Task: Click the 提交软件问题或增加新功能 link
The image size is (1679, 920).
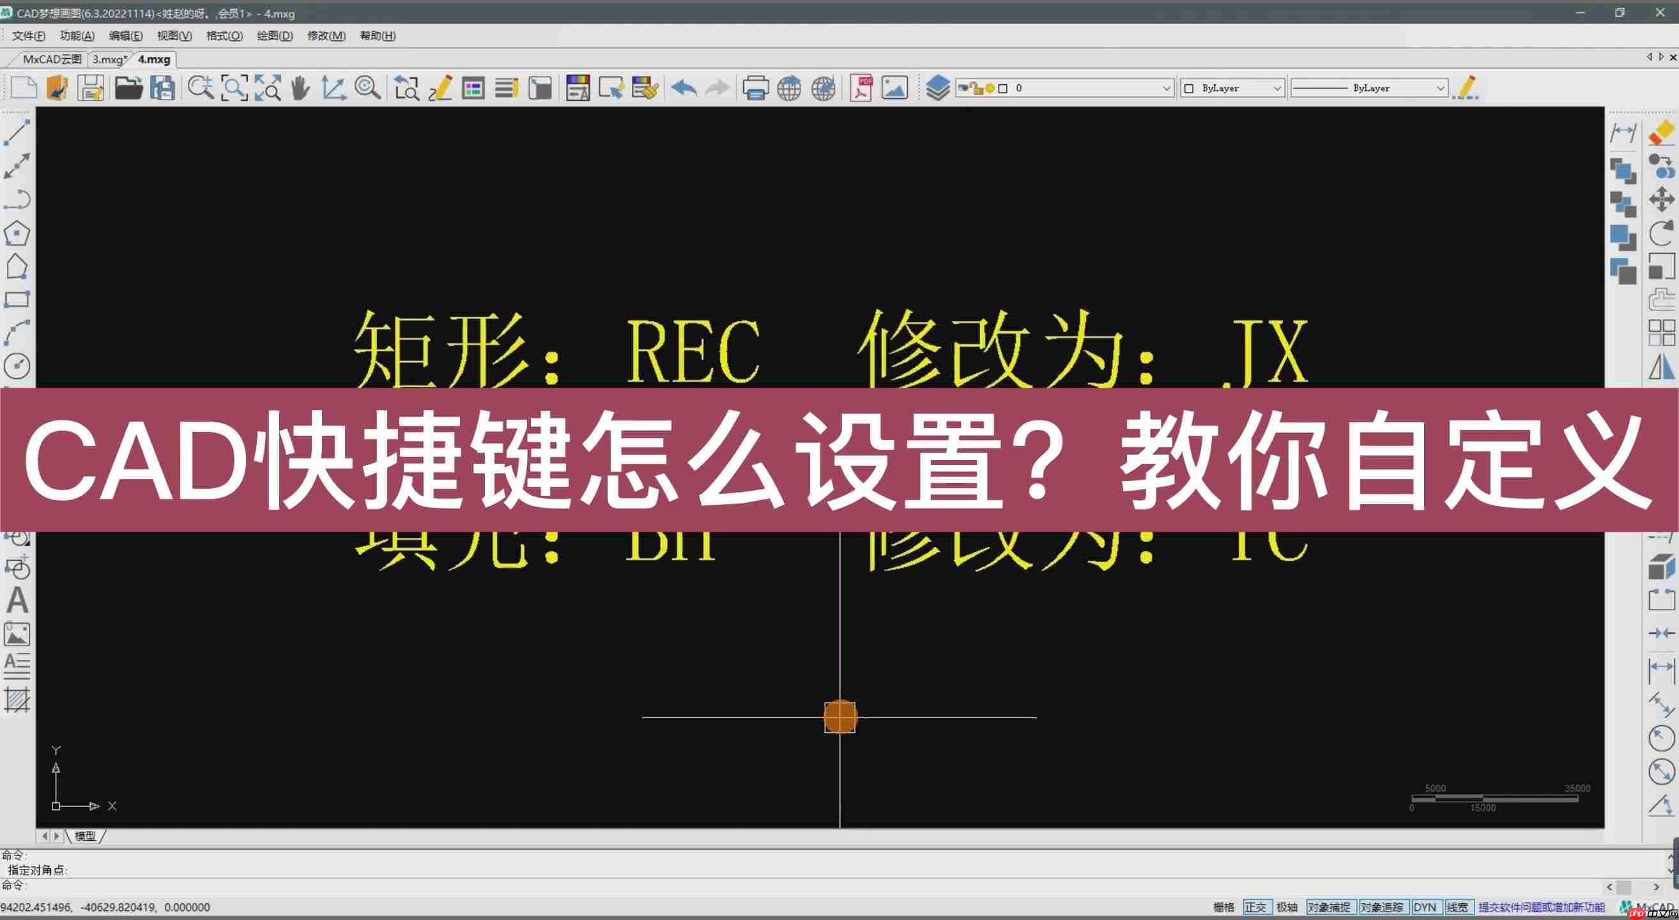Action: tap(1541, 907)
